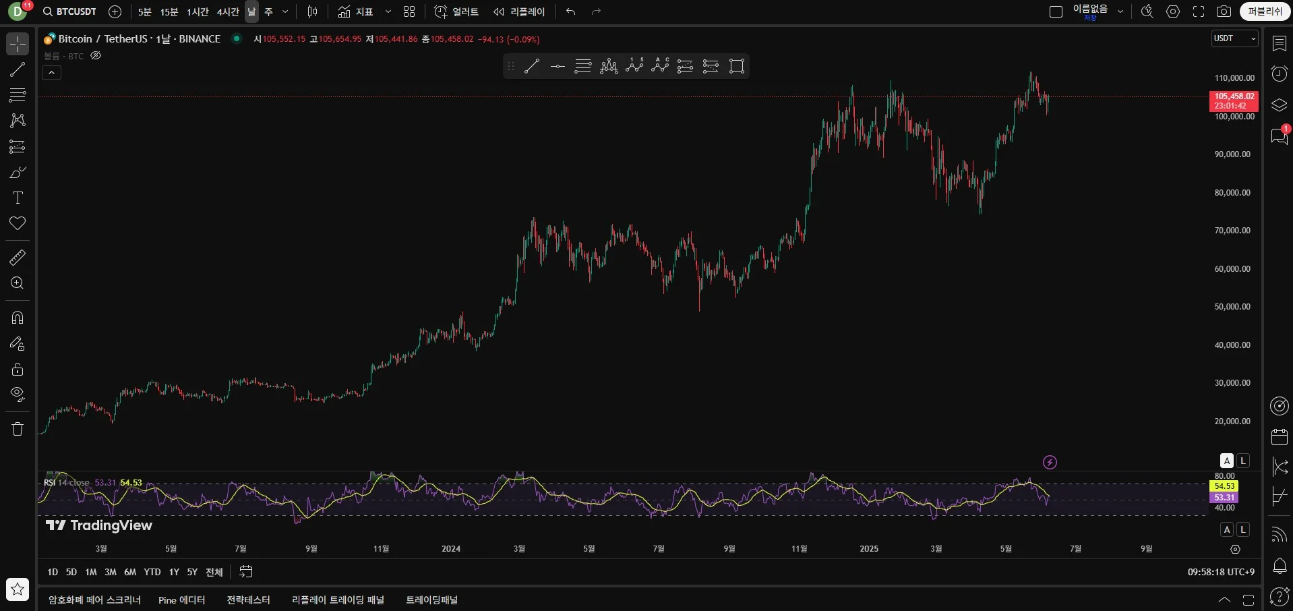Click the trash icon to remove drawings
The image size is (1293, 611).
pos(18,429)
